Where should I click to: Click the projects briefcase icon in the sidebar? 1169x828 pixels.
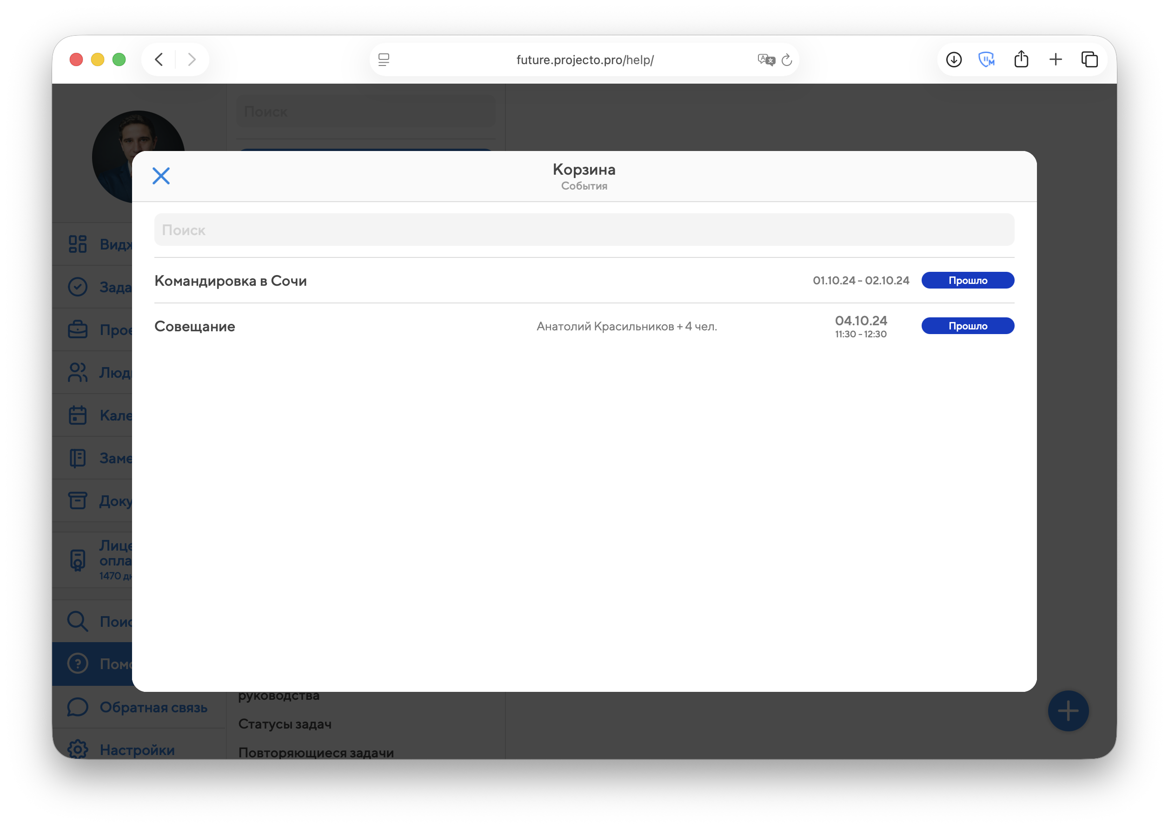tap(78, 330)
